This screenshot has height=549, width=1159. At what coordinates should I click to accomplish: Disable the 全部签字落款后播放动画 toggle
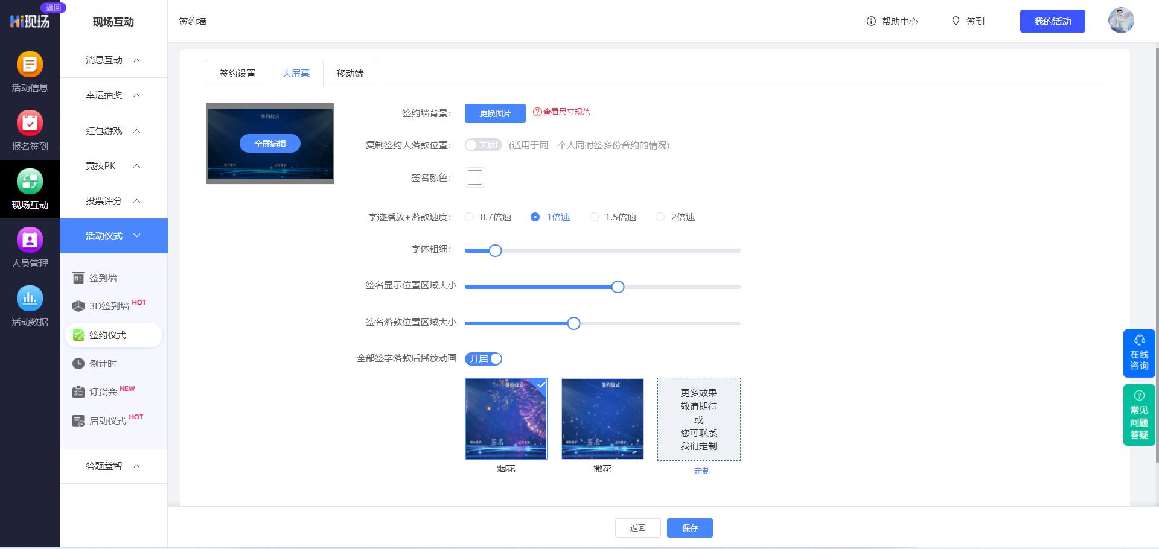483,358
